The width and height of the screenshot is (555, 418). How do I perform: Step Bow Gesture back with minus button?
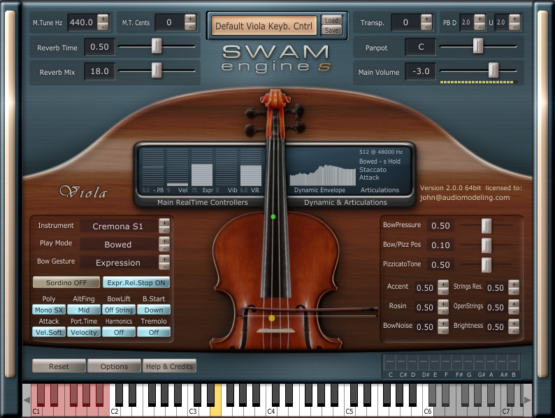[x=164, y=266]
